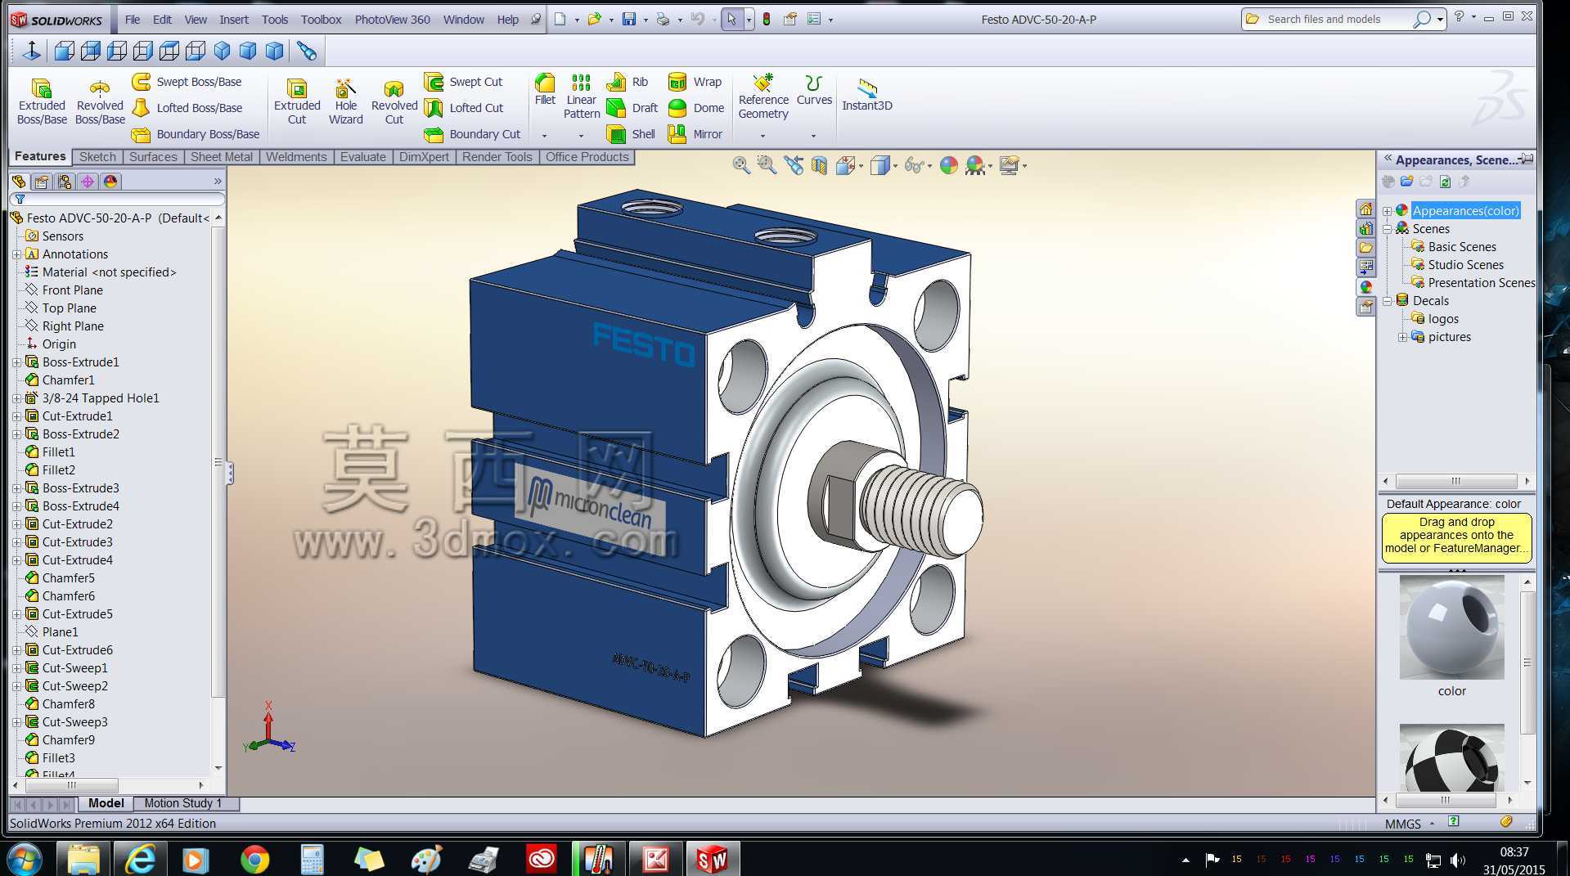Open Google Chrome from the taskbar
1570x876 pixels.
point(254,860)
